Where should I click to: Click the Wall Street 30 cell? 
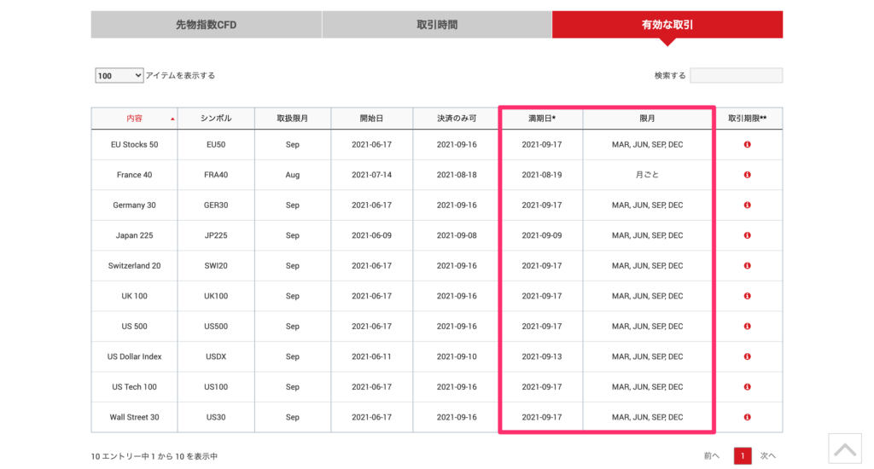click(x=134, y=417)
